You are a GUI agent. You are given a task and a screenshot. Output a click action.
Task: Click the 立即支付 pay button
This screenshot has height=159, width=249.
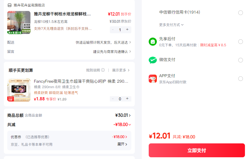(197, 150)
